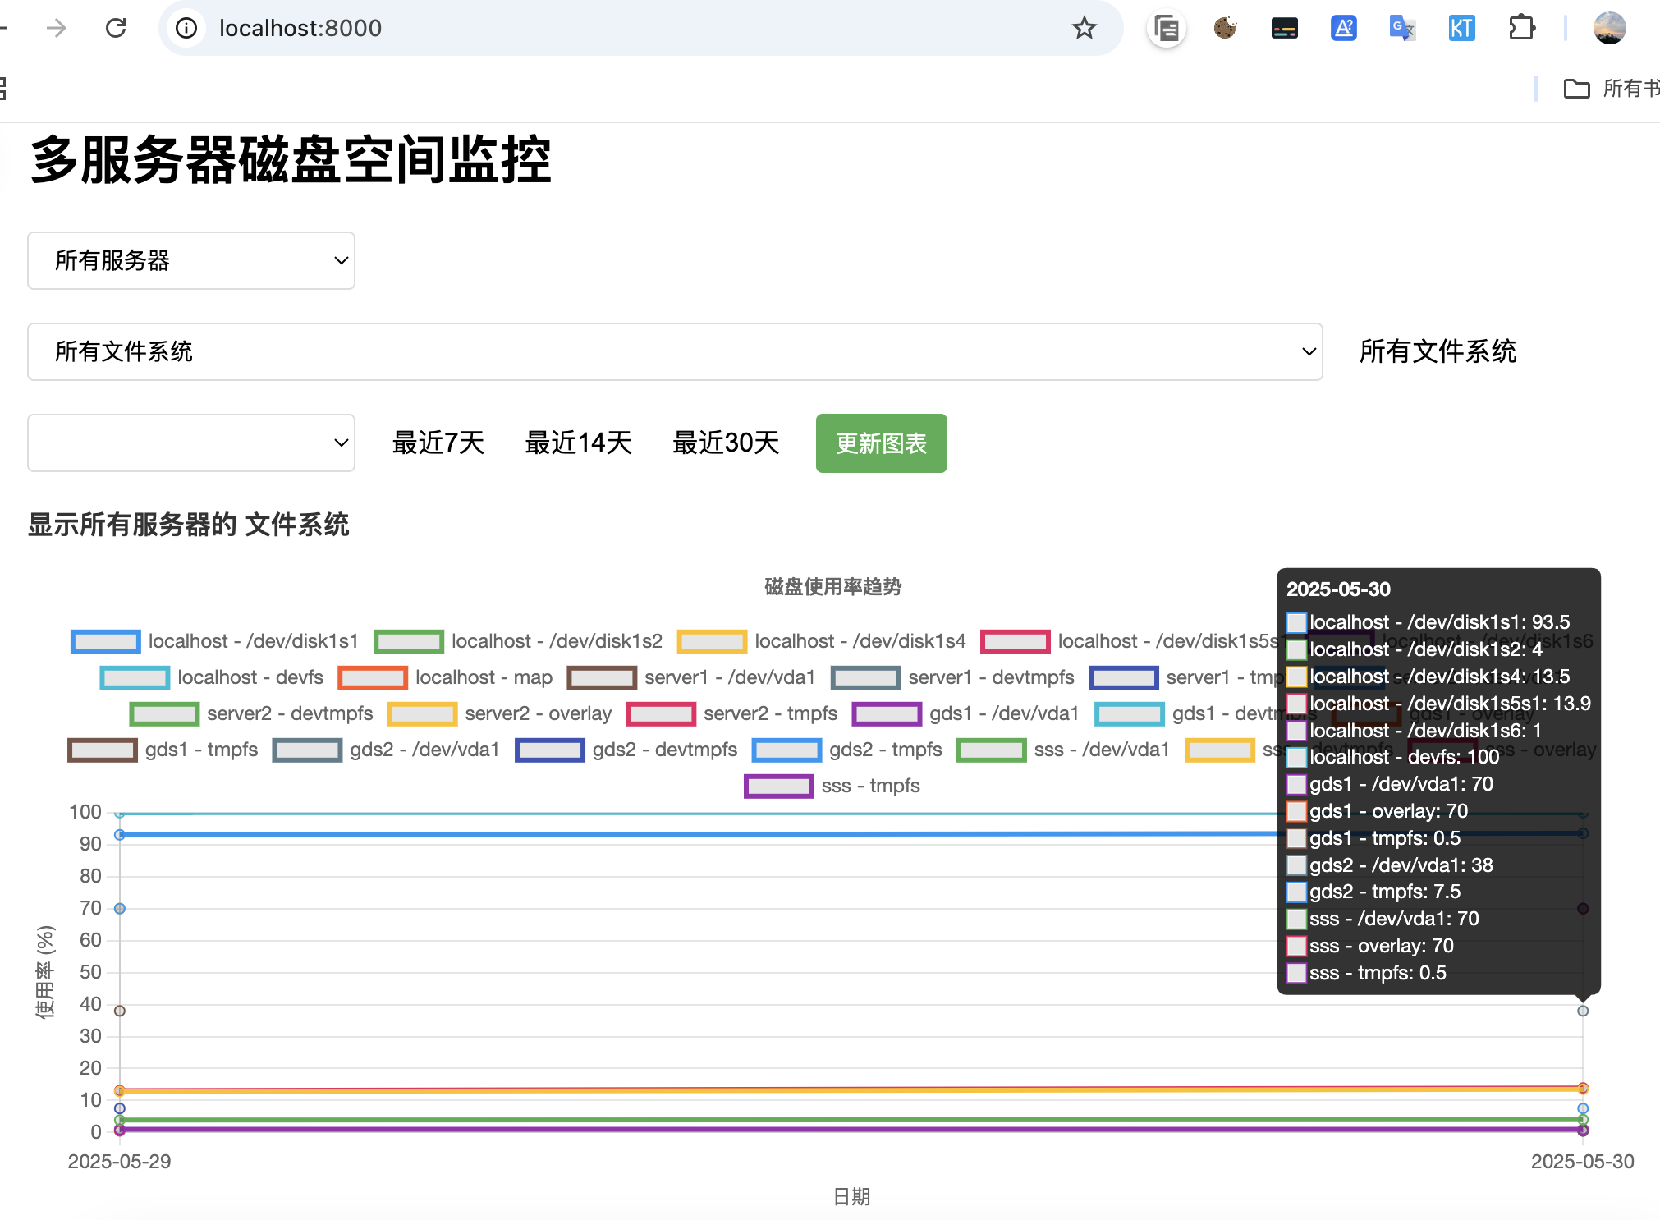The width and height of the screenshot is (1660, 1220).
Task: Click tooltip row gds2 - /dev/vda1: 38
Action: (x=1391, y=865)
